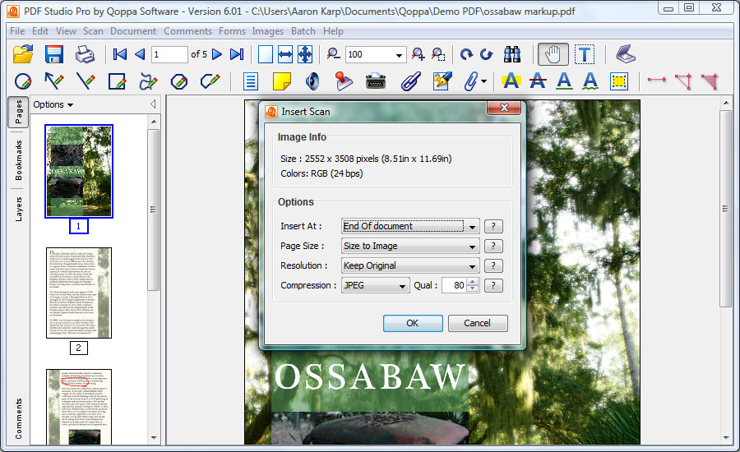Image resolution: width=740 pixels, height=452 pixels.
Task: Click OK in Insert Scan dialog
Action: tap(413, 323)
